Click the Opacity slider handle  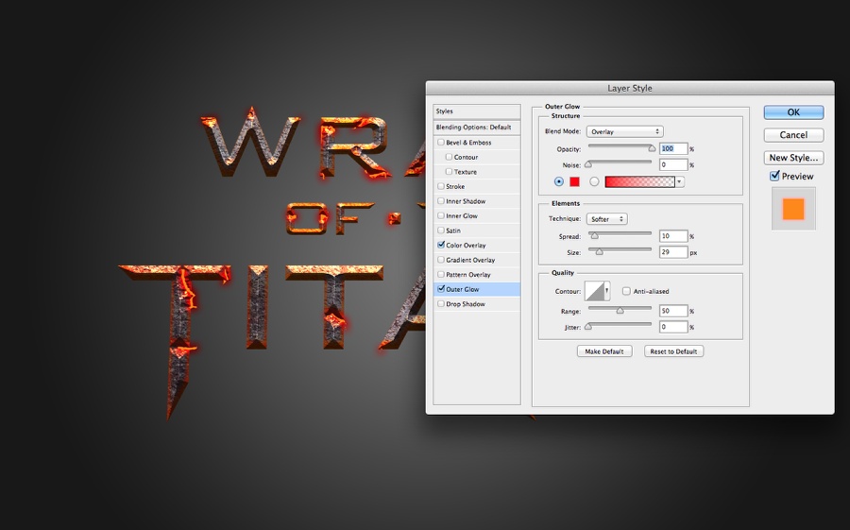652,148
